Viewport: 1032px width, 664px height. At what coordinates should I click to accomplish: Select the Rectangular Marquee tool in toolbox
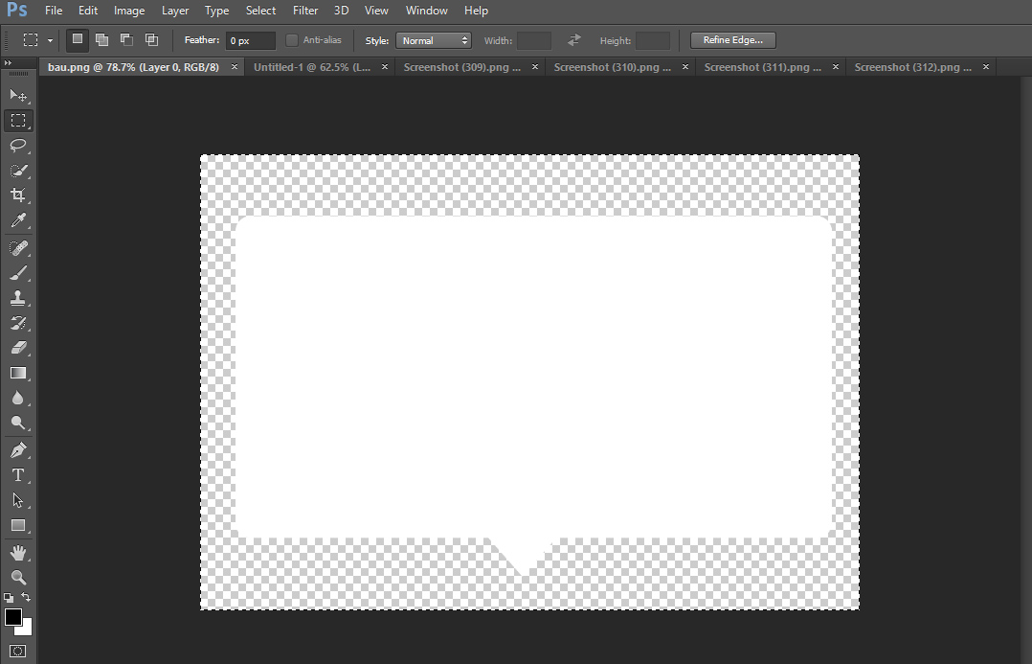pyautogui.click(x=18, y=120)
